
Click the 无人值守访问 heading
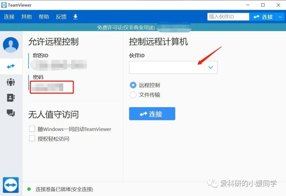53,115
